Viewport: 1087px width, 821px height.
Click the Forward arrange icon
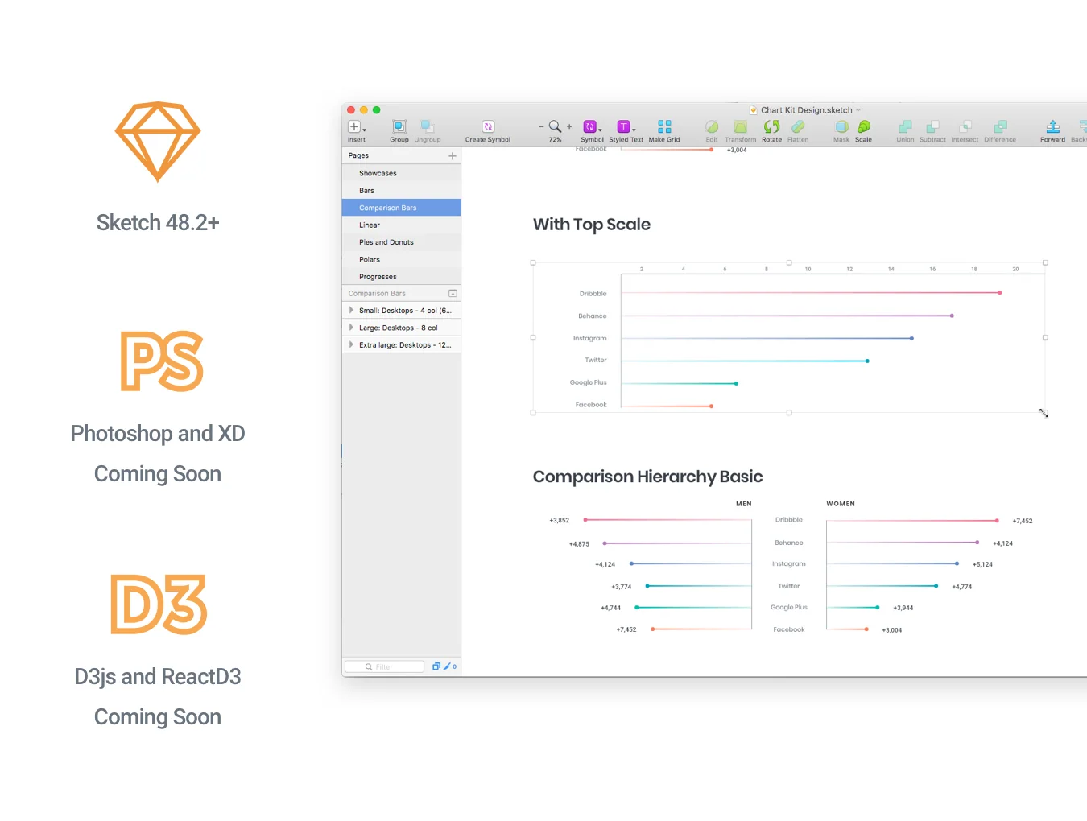click(1052, 126)
